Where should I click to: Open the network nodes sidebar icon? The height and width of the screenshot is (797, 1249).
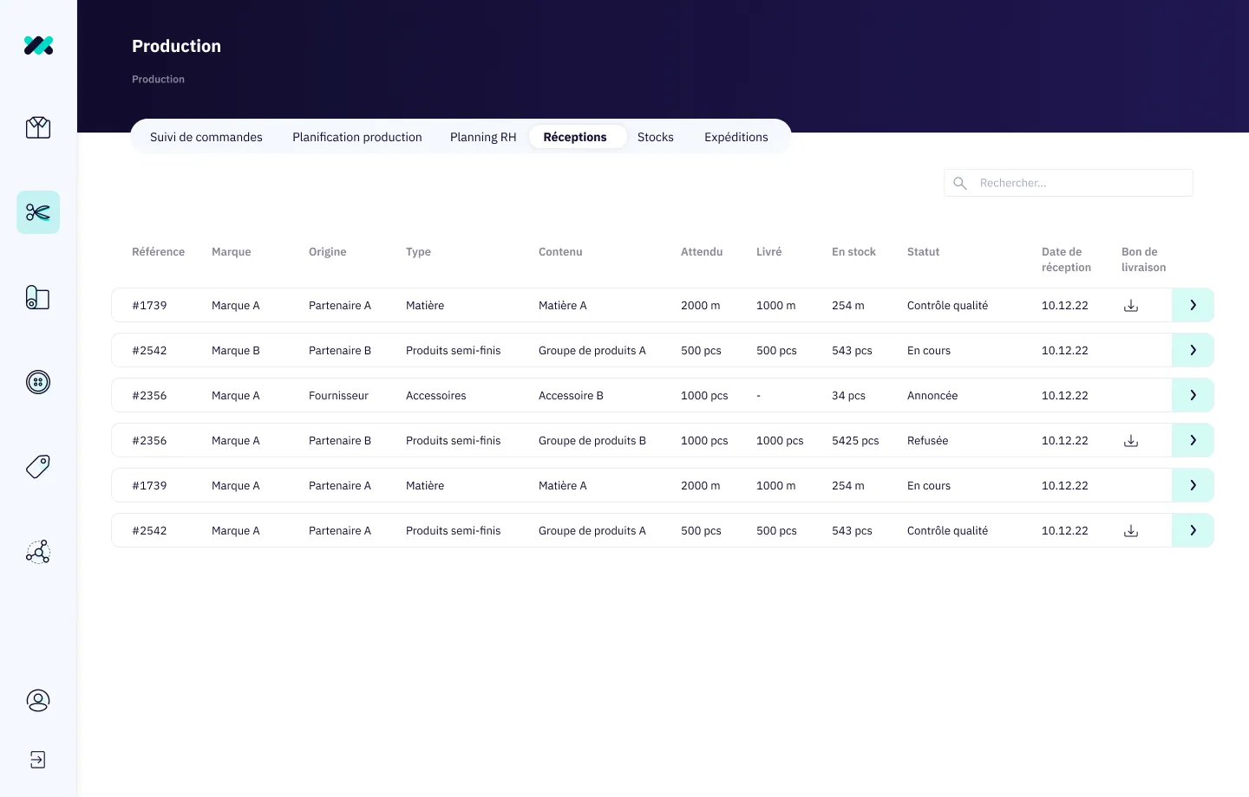(38, 552)
